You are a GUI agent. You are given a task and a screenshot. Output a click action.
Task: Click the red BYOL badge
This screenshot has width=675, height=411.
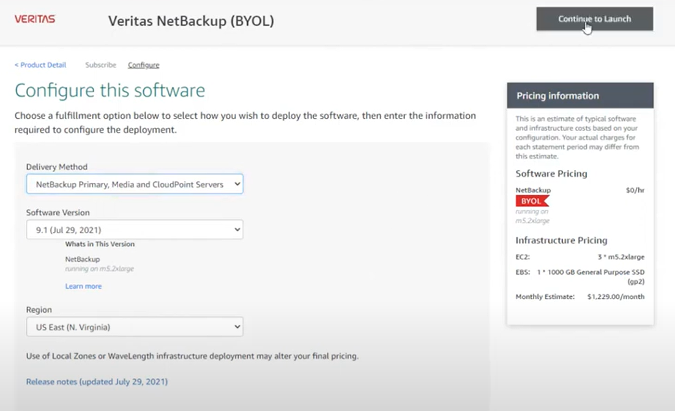(532, 201)
